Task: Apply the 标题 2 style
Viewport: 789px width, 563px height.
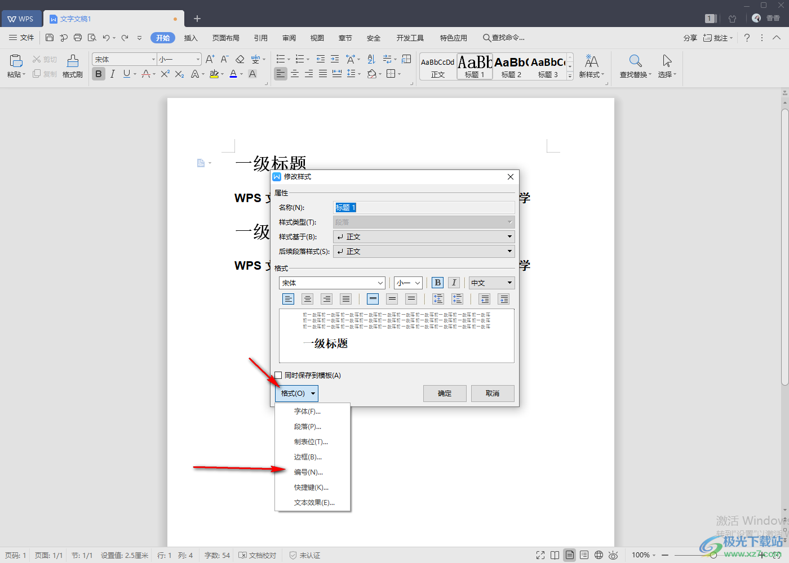Action: pos(512,66)
